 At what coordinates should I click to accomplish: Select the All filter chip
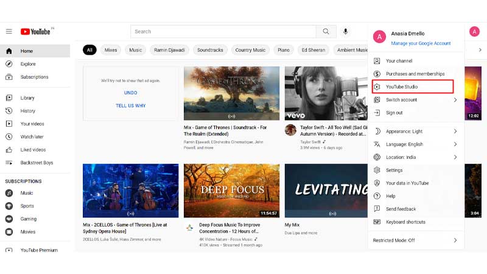(x=89, y=50)
